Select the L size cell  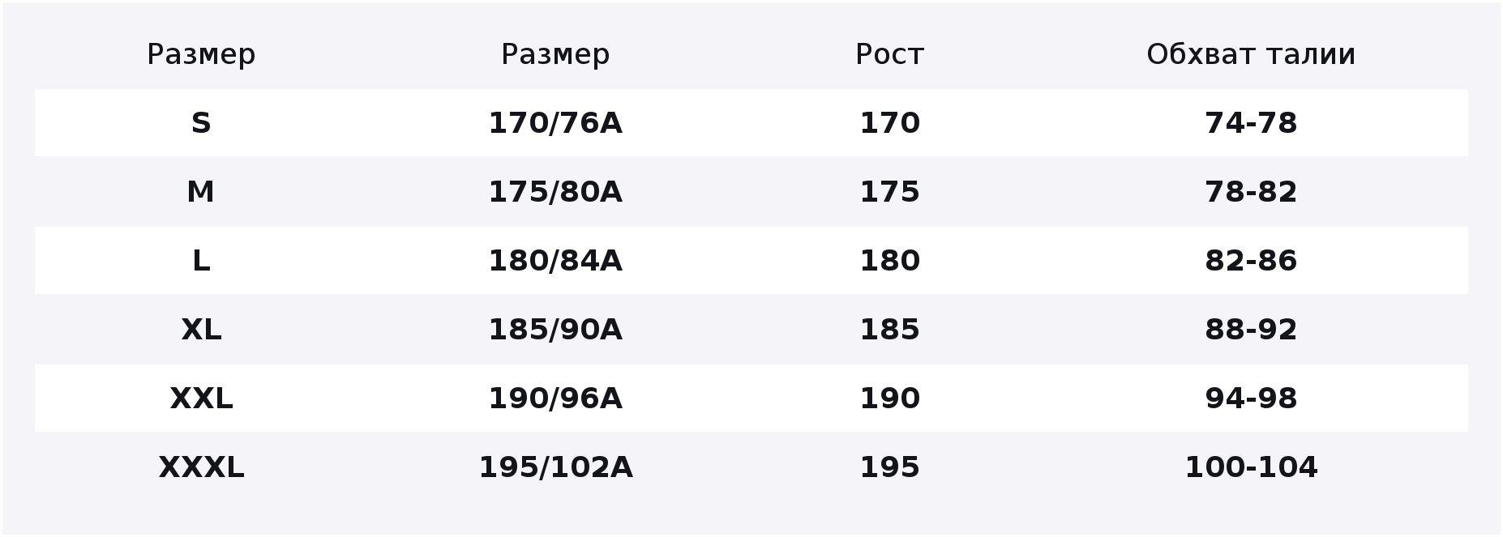tap(201, 261)
